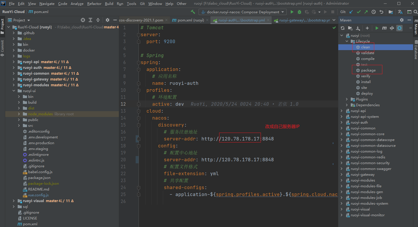Run the docker.ruoyi-nacos configuration
This screenshot has width=418, height=227.
coord(292,12)
